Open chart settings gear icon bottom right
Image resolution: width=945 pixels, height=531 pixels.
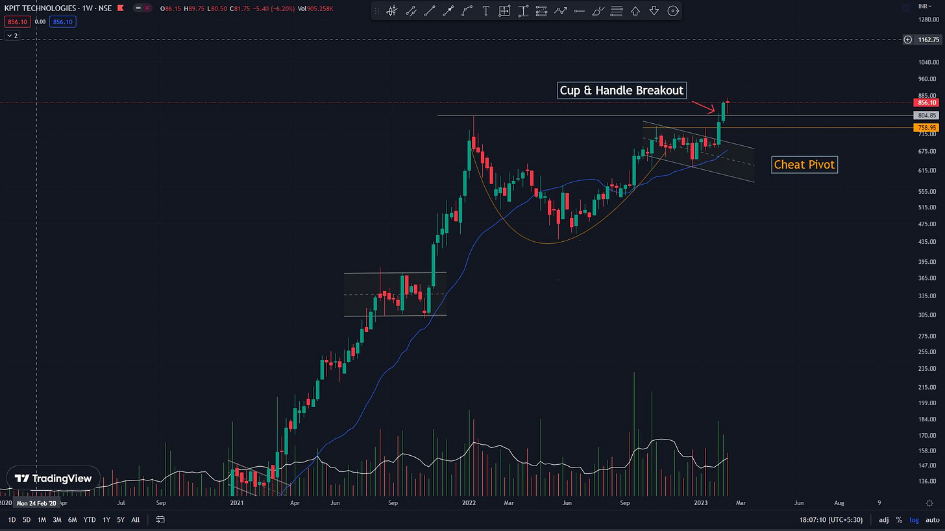tap(929, 502)
